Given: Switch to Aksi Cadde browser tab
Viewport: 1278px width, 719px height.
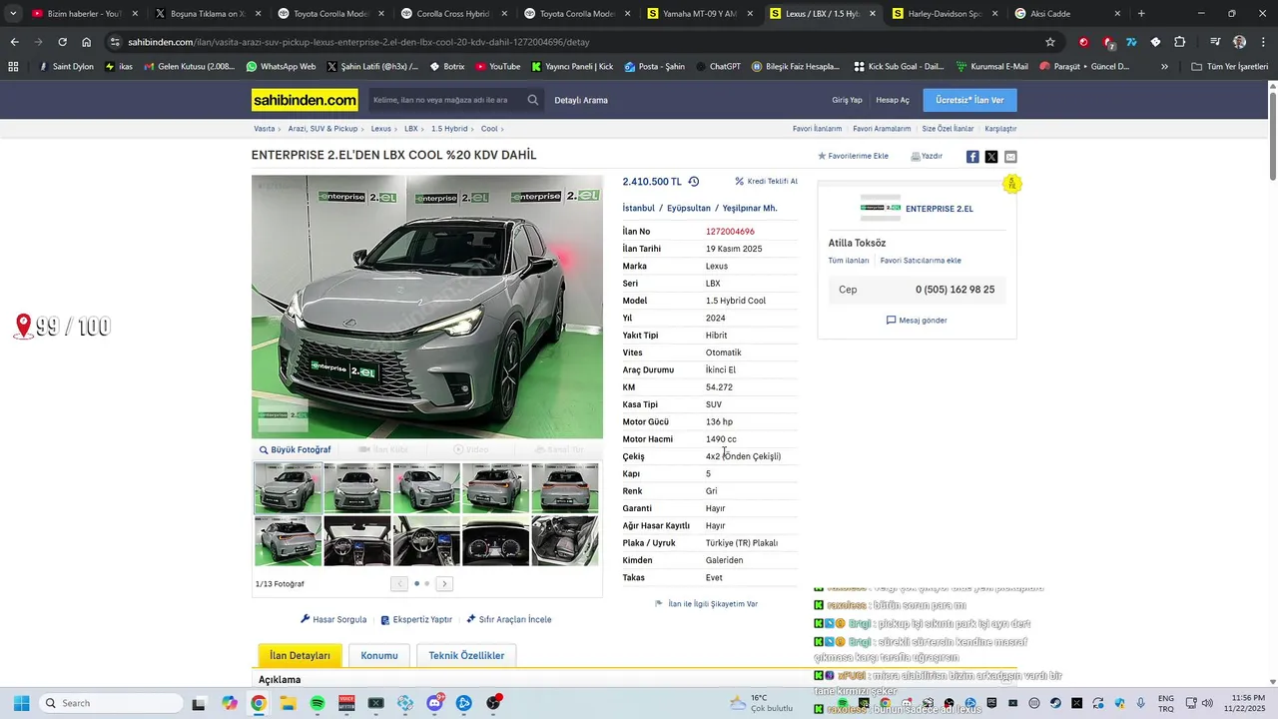Looking at the screenshot, I should pyautogui.click(x=1068, y=14).
